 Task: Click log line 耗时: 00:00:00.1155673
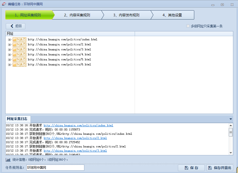coord(43,129)
